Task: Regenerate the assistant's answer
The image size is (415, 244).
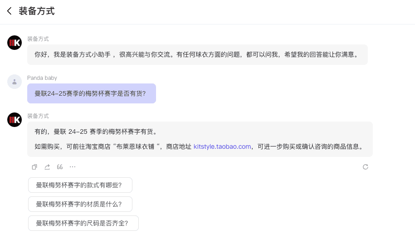Action: tap(365, 167)
